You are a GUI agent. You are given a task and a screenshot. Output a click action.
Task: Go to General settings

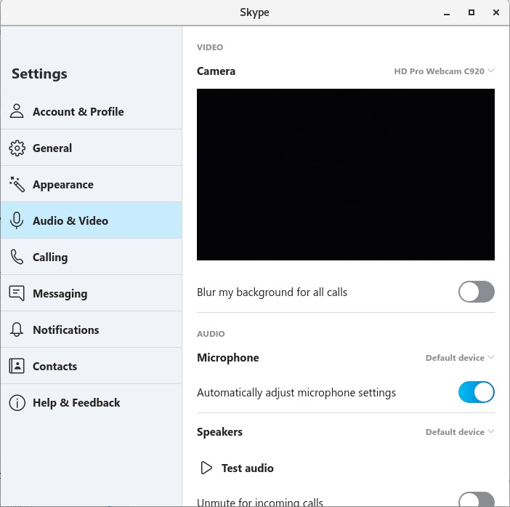coord(91,148)
